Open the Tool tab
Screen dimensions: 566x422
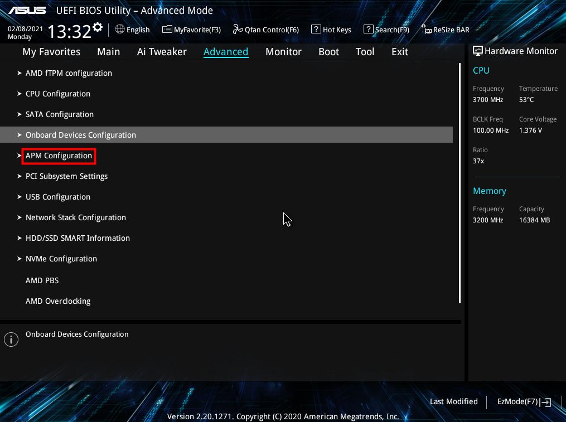(x=365, y=52)
